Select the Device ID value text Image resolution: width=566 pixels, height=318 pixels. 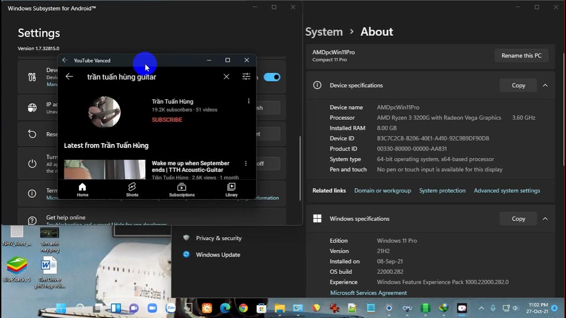coord(433,138)
